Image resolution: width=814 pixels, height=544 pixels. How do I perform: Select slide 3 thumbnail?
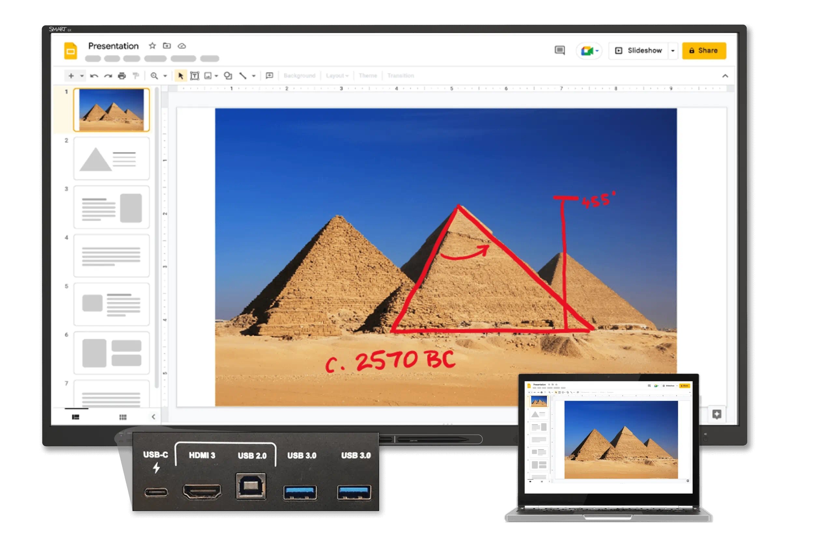pos(111,207)
